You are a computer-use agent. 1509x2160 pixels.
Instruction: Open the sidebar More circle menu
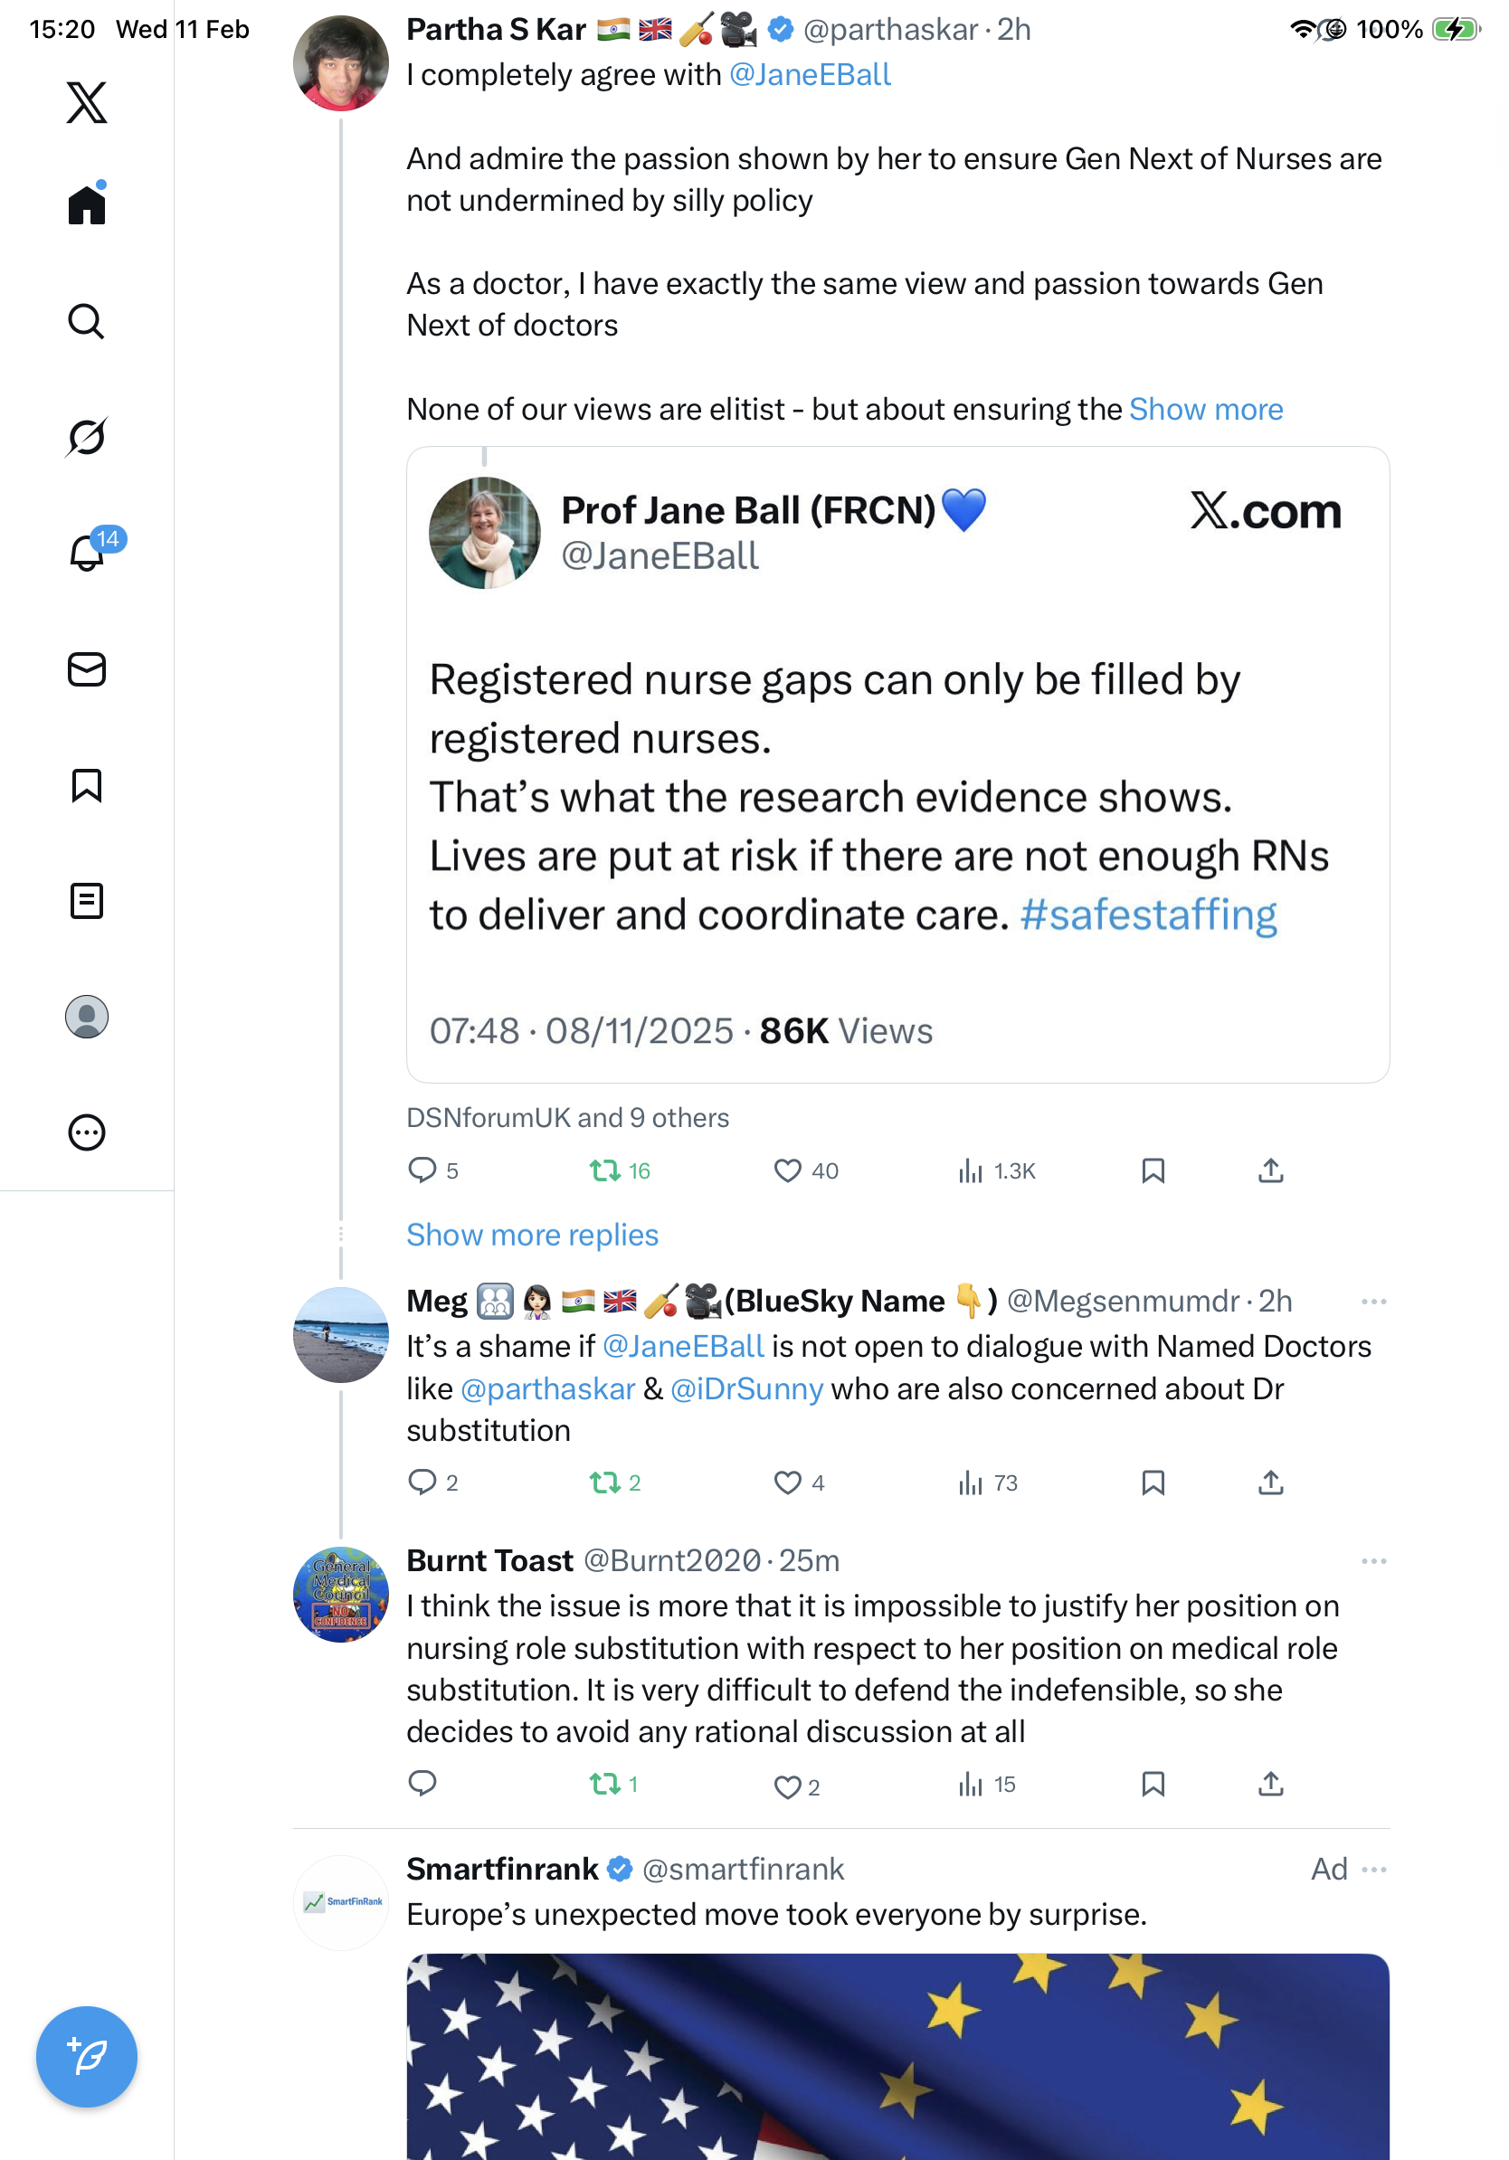(87, 1132)
